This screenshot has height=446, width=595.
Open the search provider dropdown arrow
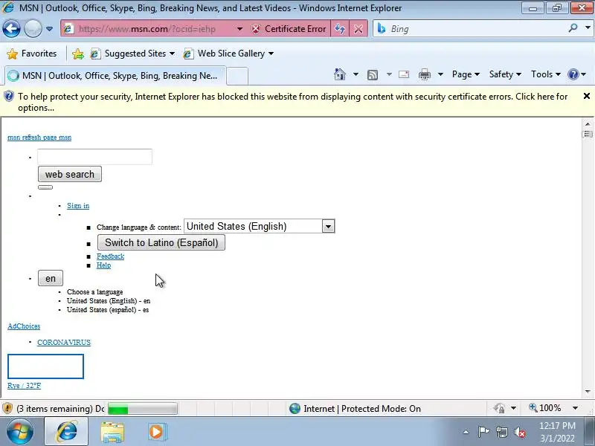[588, 28]
